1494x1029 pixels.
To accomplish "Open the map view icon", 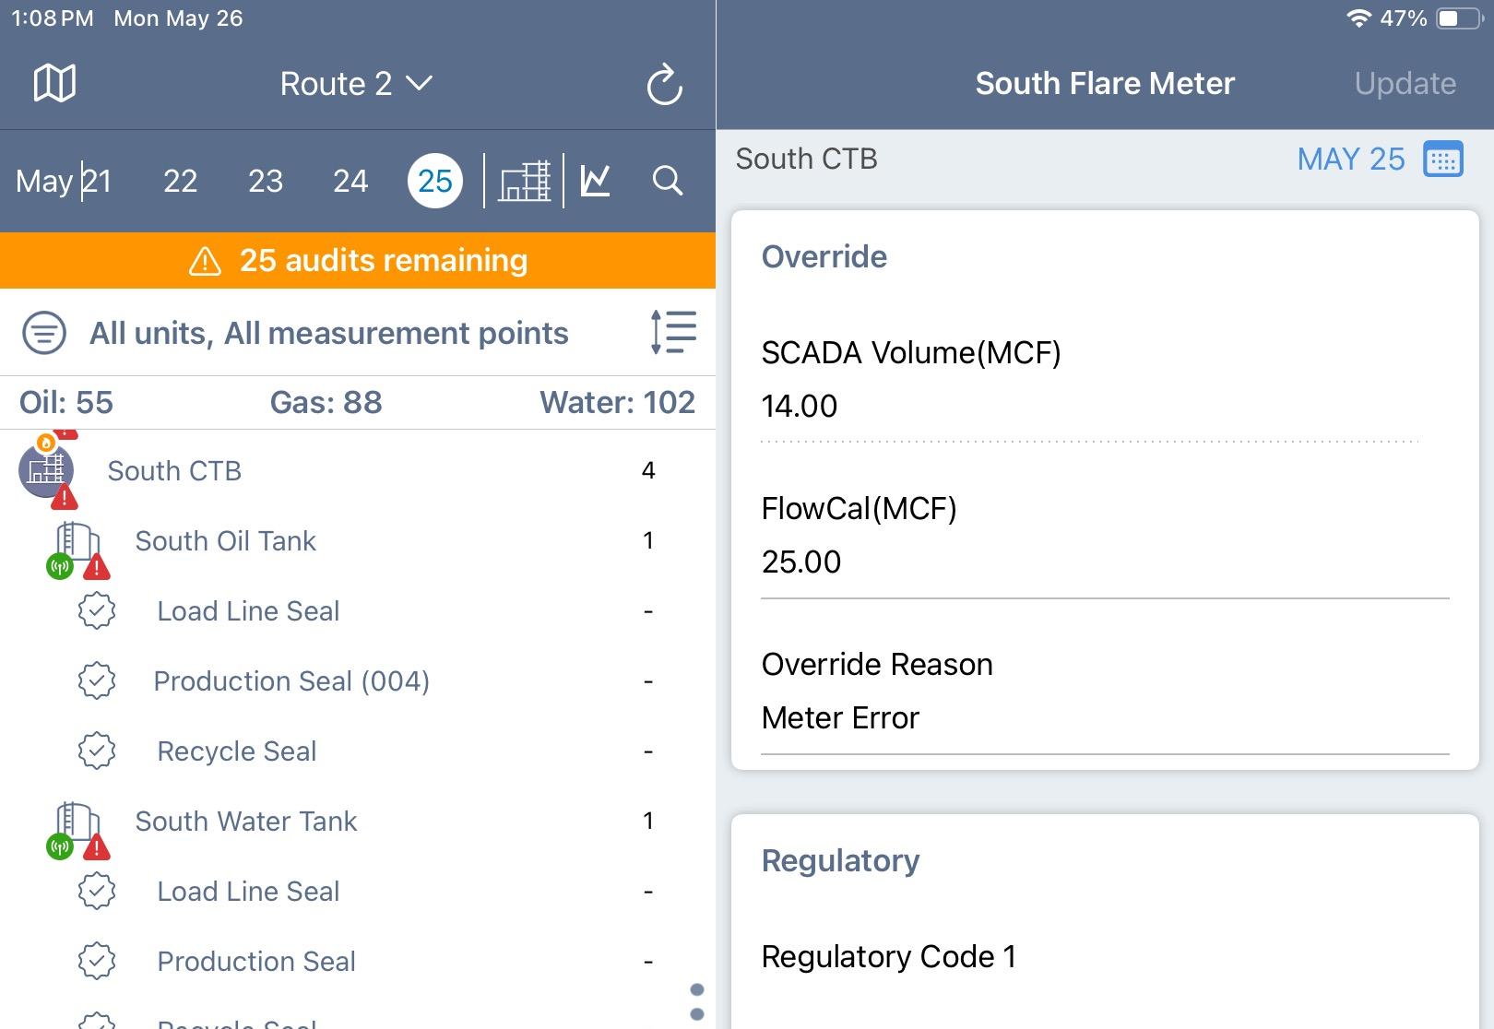I will click(53, 83).
